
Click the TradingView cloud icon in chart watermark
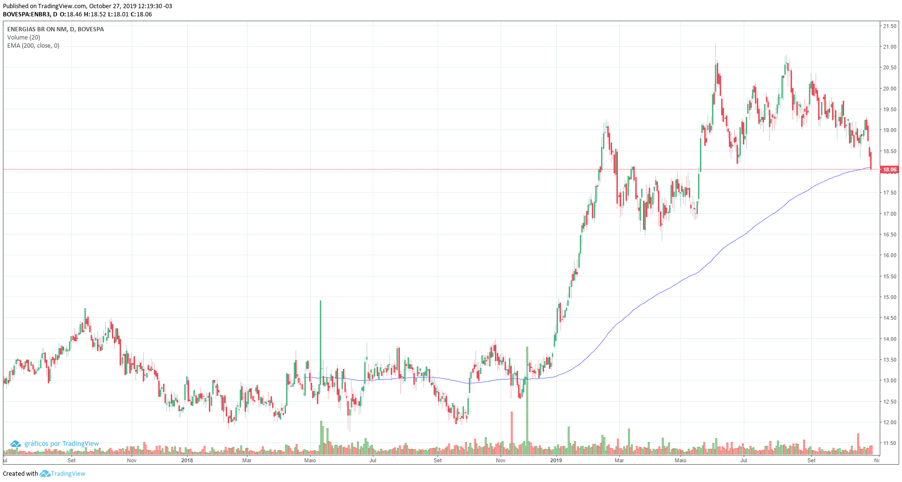15,444
